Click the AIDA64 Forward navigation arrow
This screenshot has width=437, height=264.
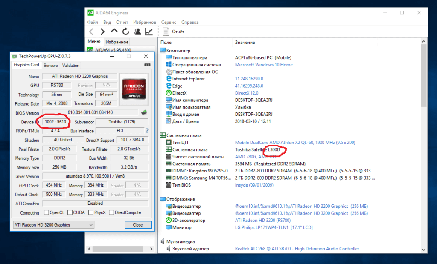coord(102,32)
